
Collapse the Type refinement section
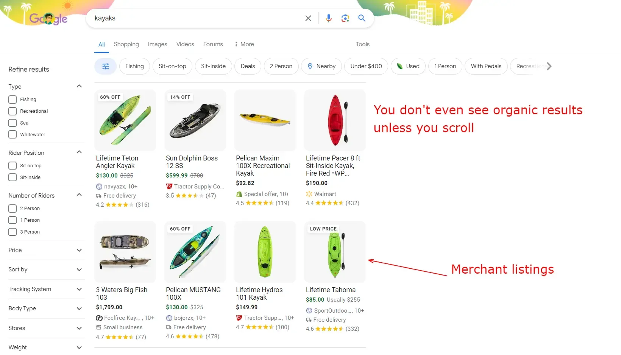[79, 86]
